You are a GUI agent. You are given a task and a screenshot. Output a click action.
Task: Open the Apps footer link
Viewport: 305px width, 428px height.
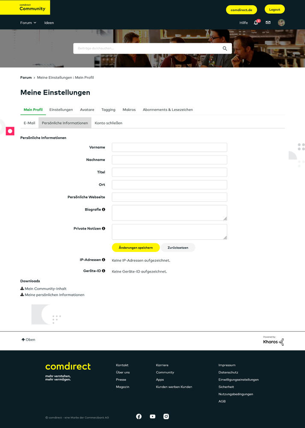(160, 380)
